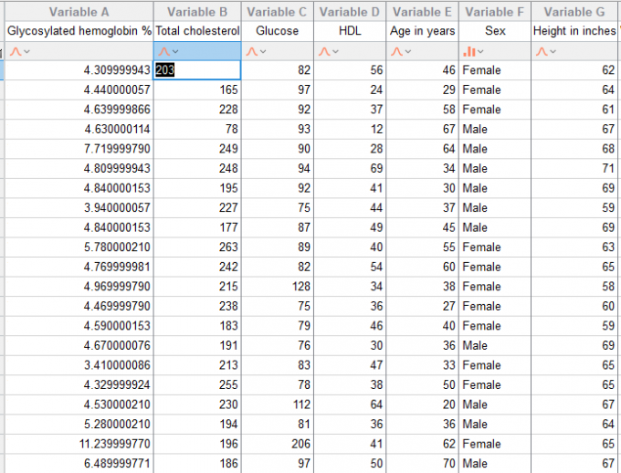Select the Glucose cell with value 206
Image resolution: width=621 pixels, height=473 pixels.
(277, 444)
